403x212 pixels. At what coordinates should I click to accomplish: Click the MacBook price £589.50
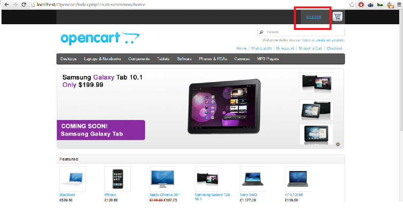(x=66, y=200)
